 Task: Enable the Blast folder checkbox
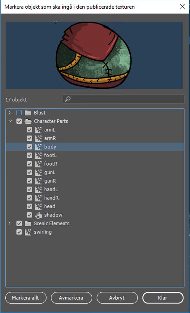[19, 113]
